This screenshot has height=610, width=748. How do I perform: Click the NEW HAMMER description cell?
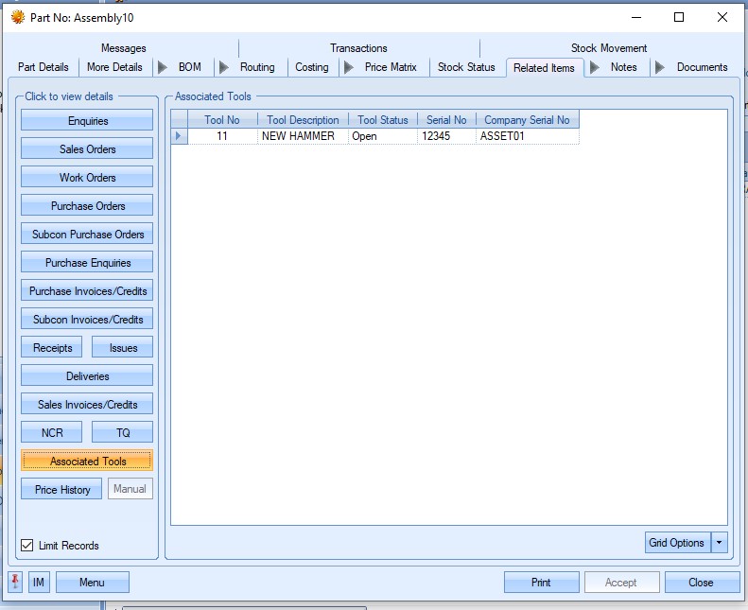tap(303, 136)
